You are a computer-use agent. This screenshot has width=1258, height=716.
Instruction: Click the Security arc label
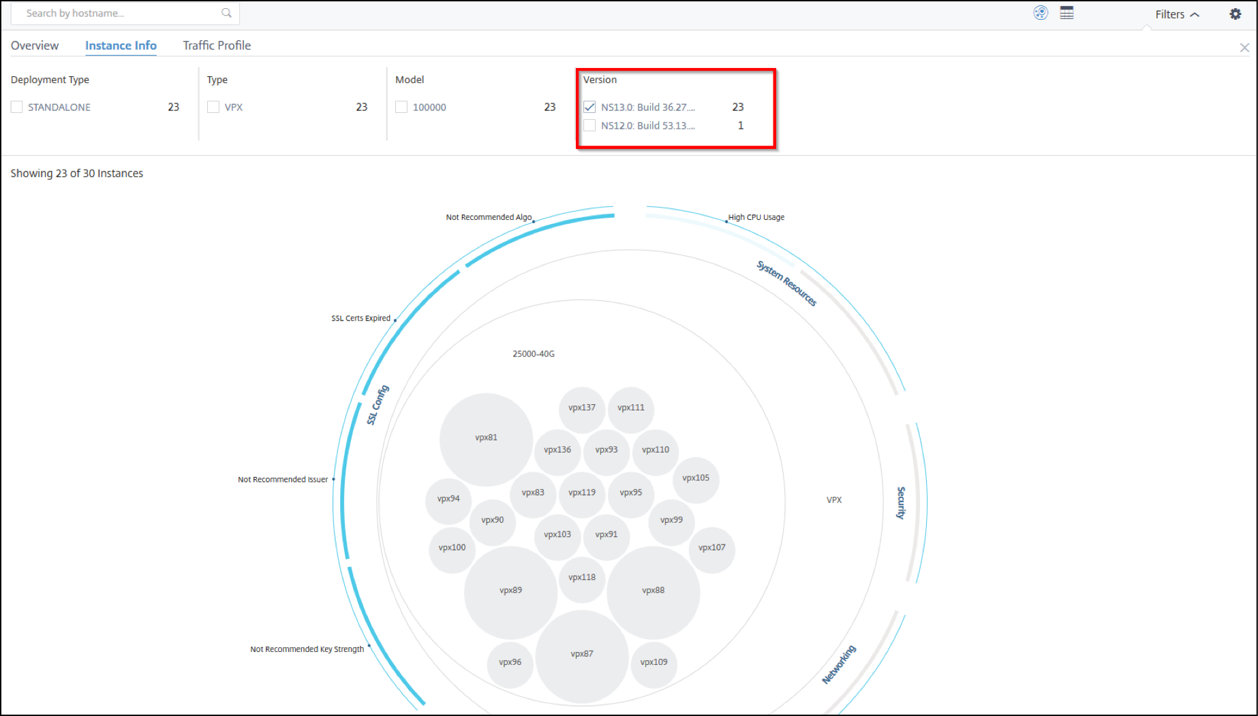coord(901,503)
